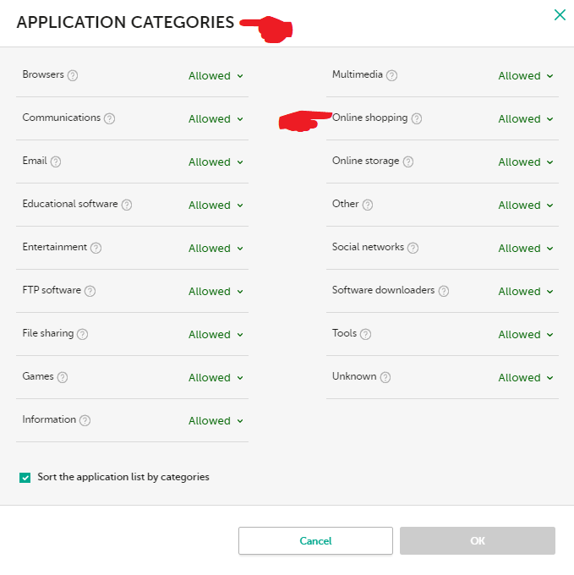Click the help icon beside Communications
The image size is (574, 575).
click(x=109, y=118)
